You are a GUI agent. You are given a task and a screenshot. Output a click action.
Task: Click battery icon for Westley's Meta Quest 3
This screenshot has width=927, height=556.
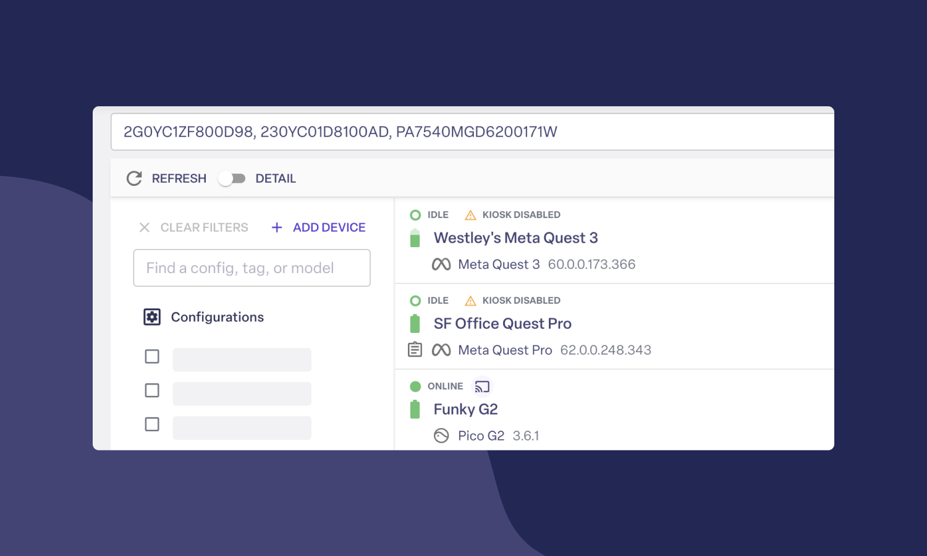pyautogui.click(x=415, y=238)
